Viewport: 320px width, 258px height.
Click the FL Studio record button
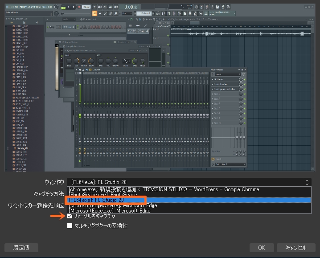(79, 7)
